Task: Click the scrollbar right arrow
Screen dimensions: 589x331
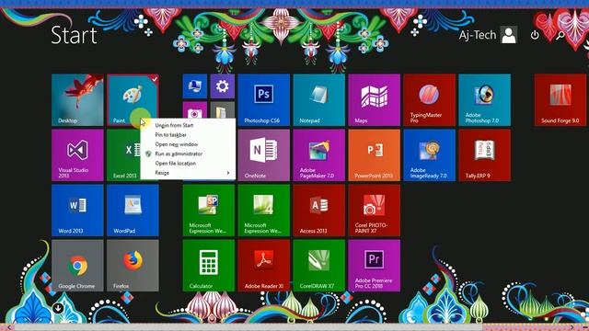Action: pyautogui.click(x=572, y=327)
